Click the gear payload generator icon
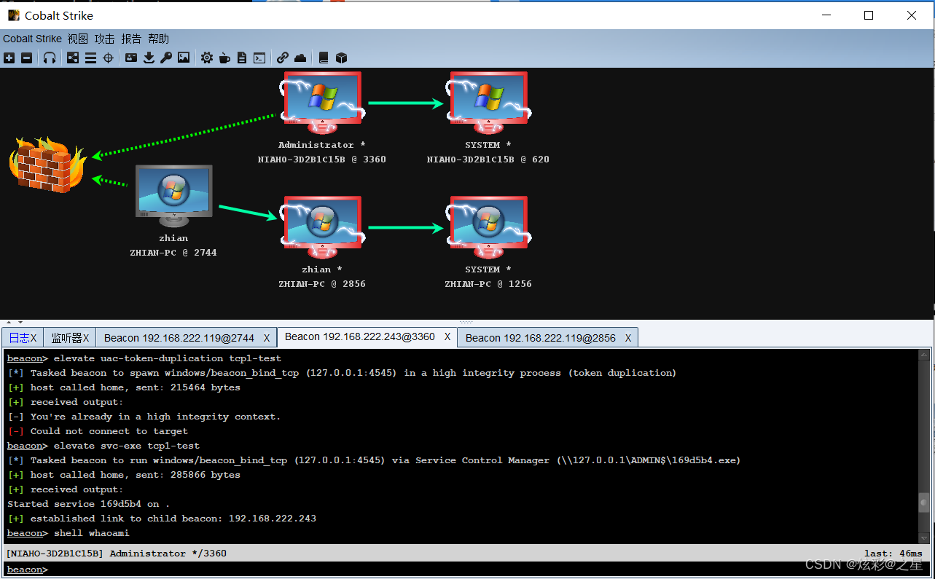This screenshot has width=935, height=579. tap(207, 58)
